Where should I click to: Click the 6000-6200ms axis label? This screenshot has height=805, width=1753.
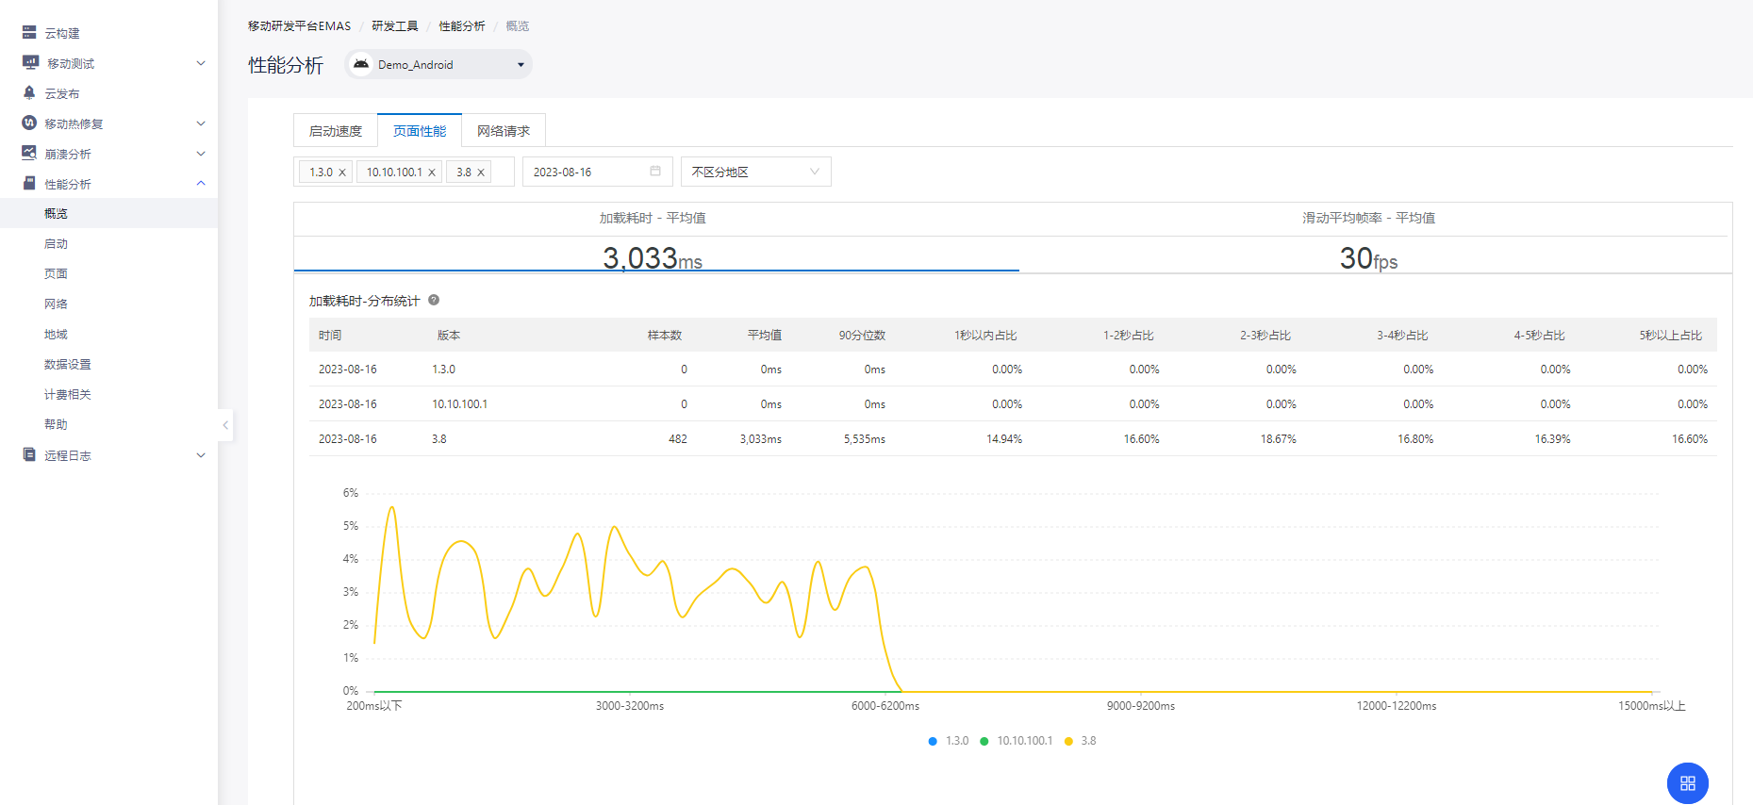pos(885,705)
